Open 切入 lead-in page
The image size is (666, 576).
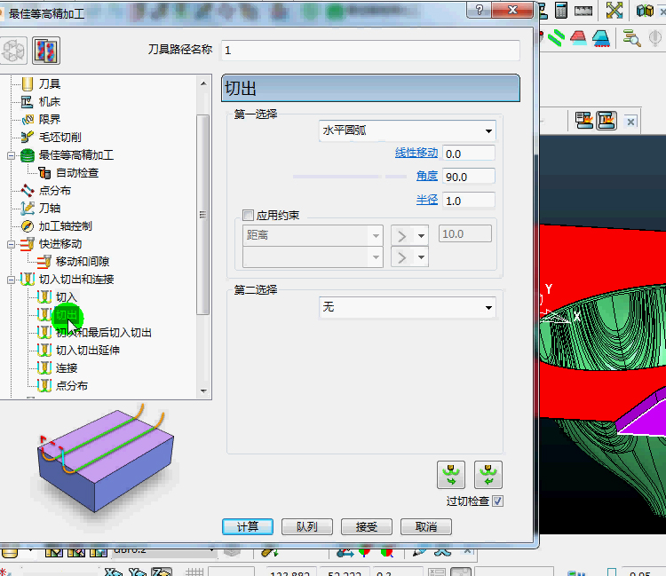click(67, 297)
